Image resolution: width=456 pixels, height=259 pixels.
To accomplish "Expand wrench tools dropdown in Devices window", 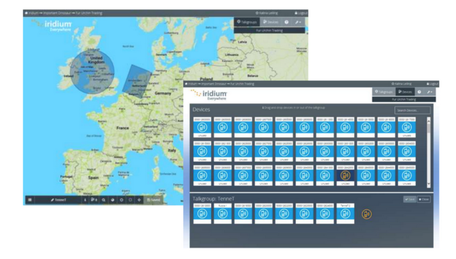I will pos(430,92).
